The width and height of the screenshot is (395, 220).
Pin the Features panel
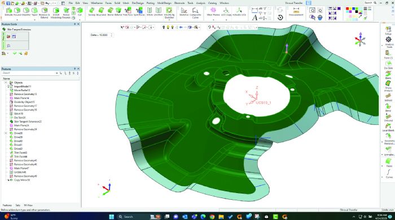[74, 69]
